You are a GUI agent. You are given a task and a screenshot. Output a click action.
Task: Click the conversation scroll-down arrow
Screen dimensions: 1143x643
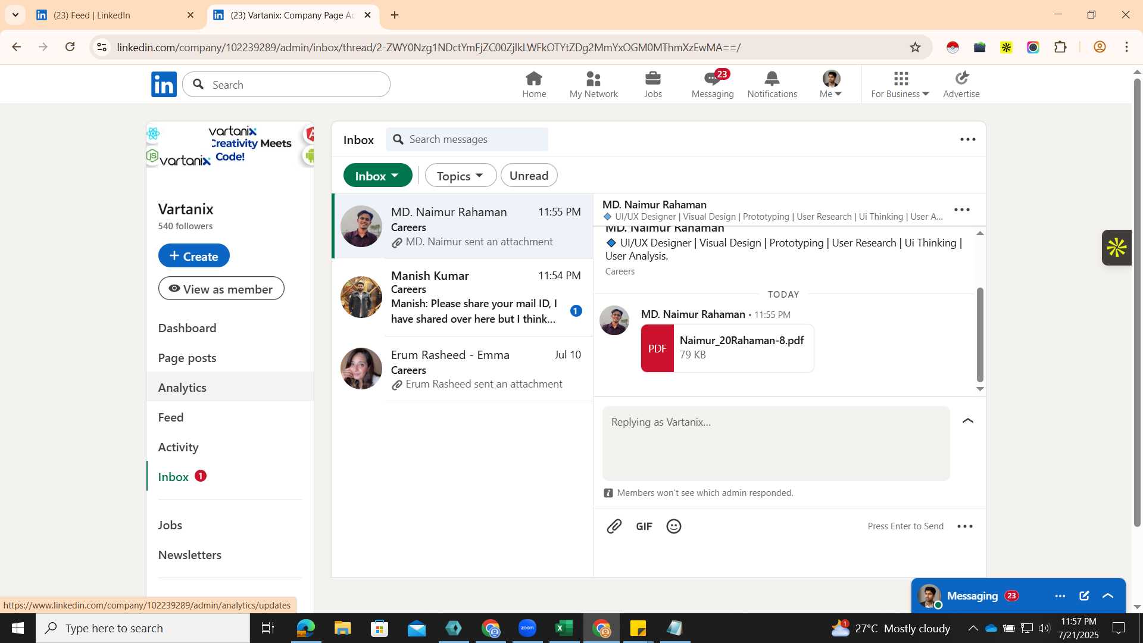[x=980, y=389]
